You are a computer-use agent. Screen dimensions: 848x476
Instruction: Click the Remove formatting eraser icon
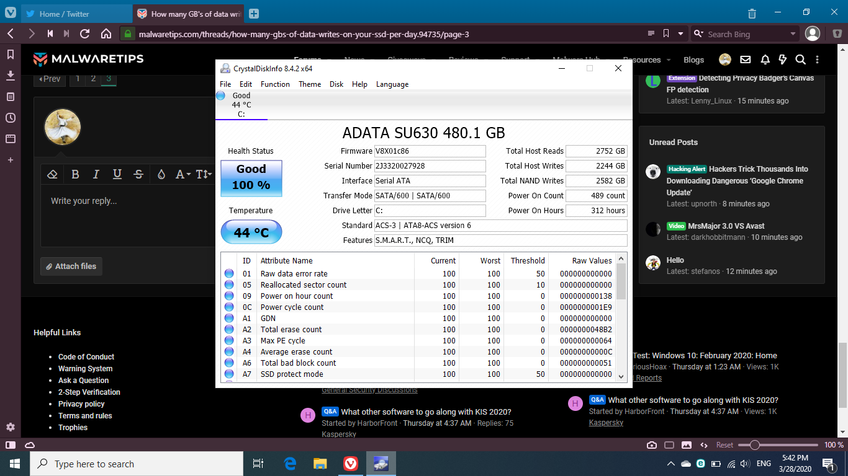(x=53, y=174)
